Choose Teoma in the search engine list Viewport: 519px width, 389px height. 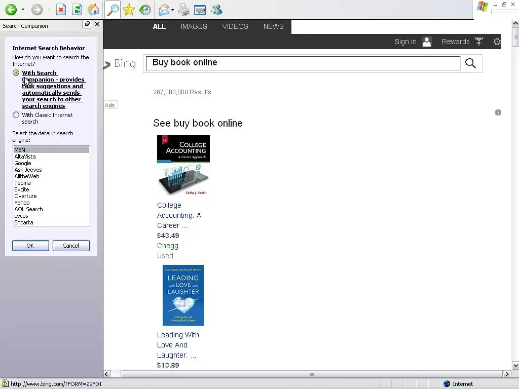[x=51, y=183]
